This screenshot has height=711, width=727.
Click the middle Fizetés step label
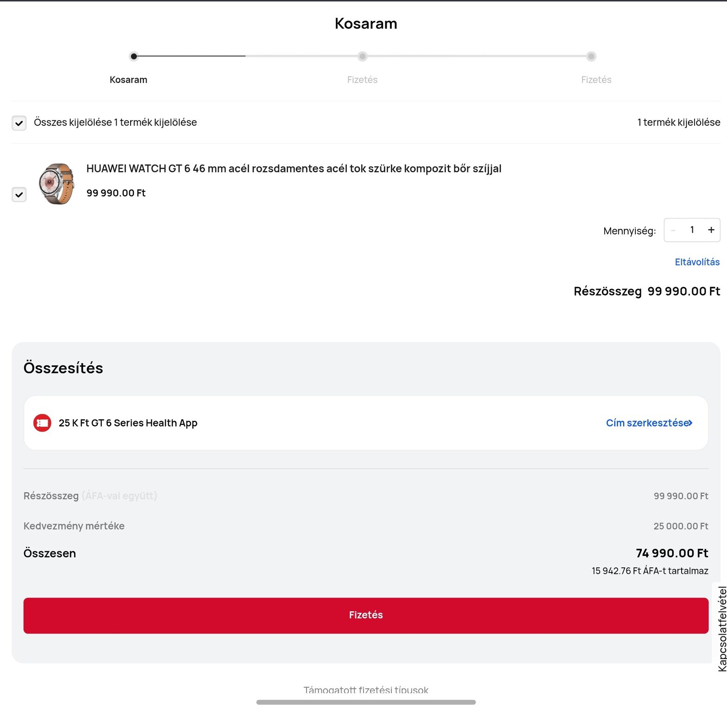(363, 80)
